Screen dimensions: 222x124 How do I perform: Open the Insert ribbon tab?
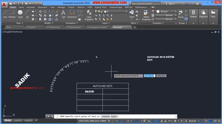pyautogui.click(x=21, y=7)
